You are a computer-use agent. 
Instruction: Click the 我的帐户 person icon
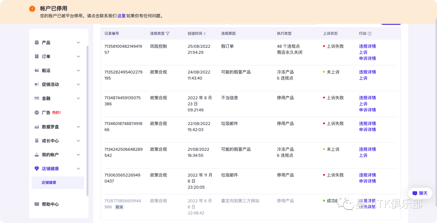coord(36,154)
